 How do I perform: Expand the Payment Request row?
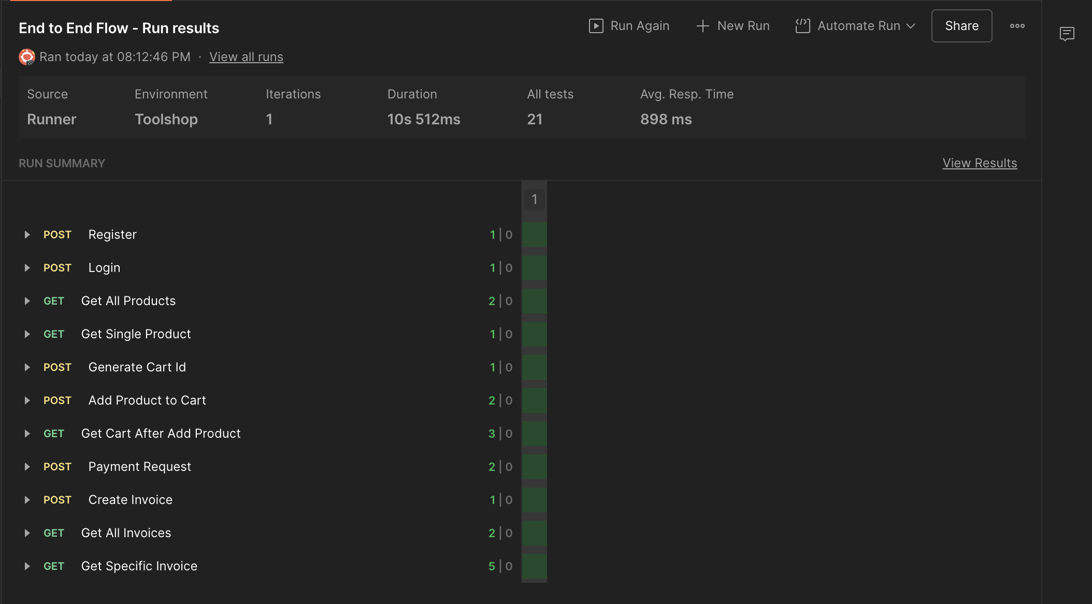coord(27,467)
